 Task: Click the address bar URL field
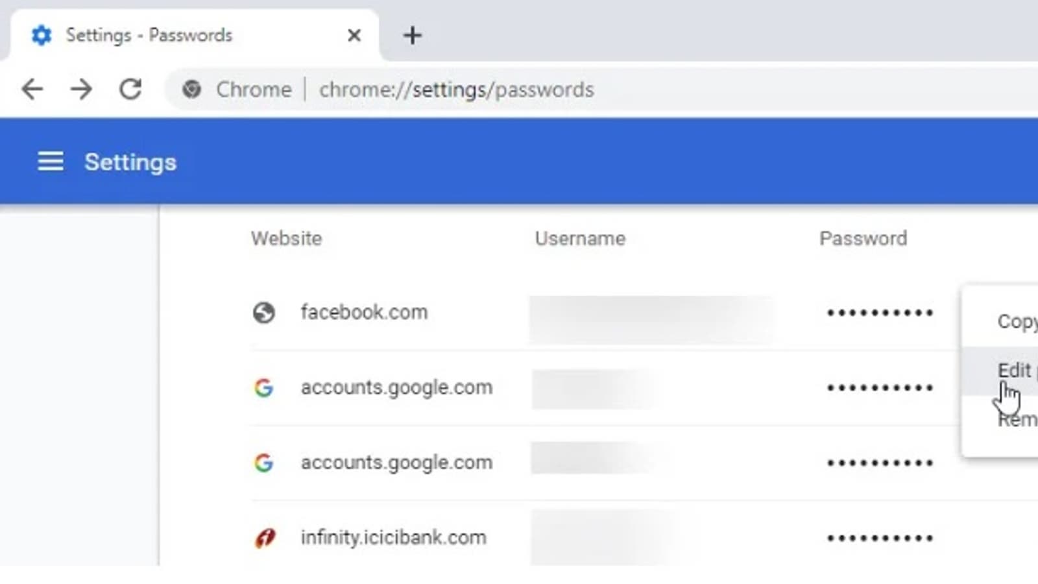coord(456,90)
